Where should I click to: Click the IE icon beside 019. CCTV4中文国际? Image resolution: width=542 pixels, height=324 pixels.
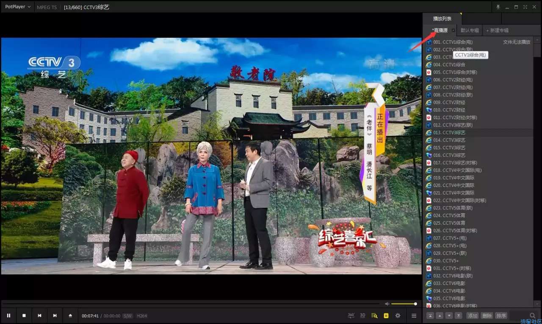pos(429,178)
